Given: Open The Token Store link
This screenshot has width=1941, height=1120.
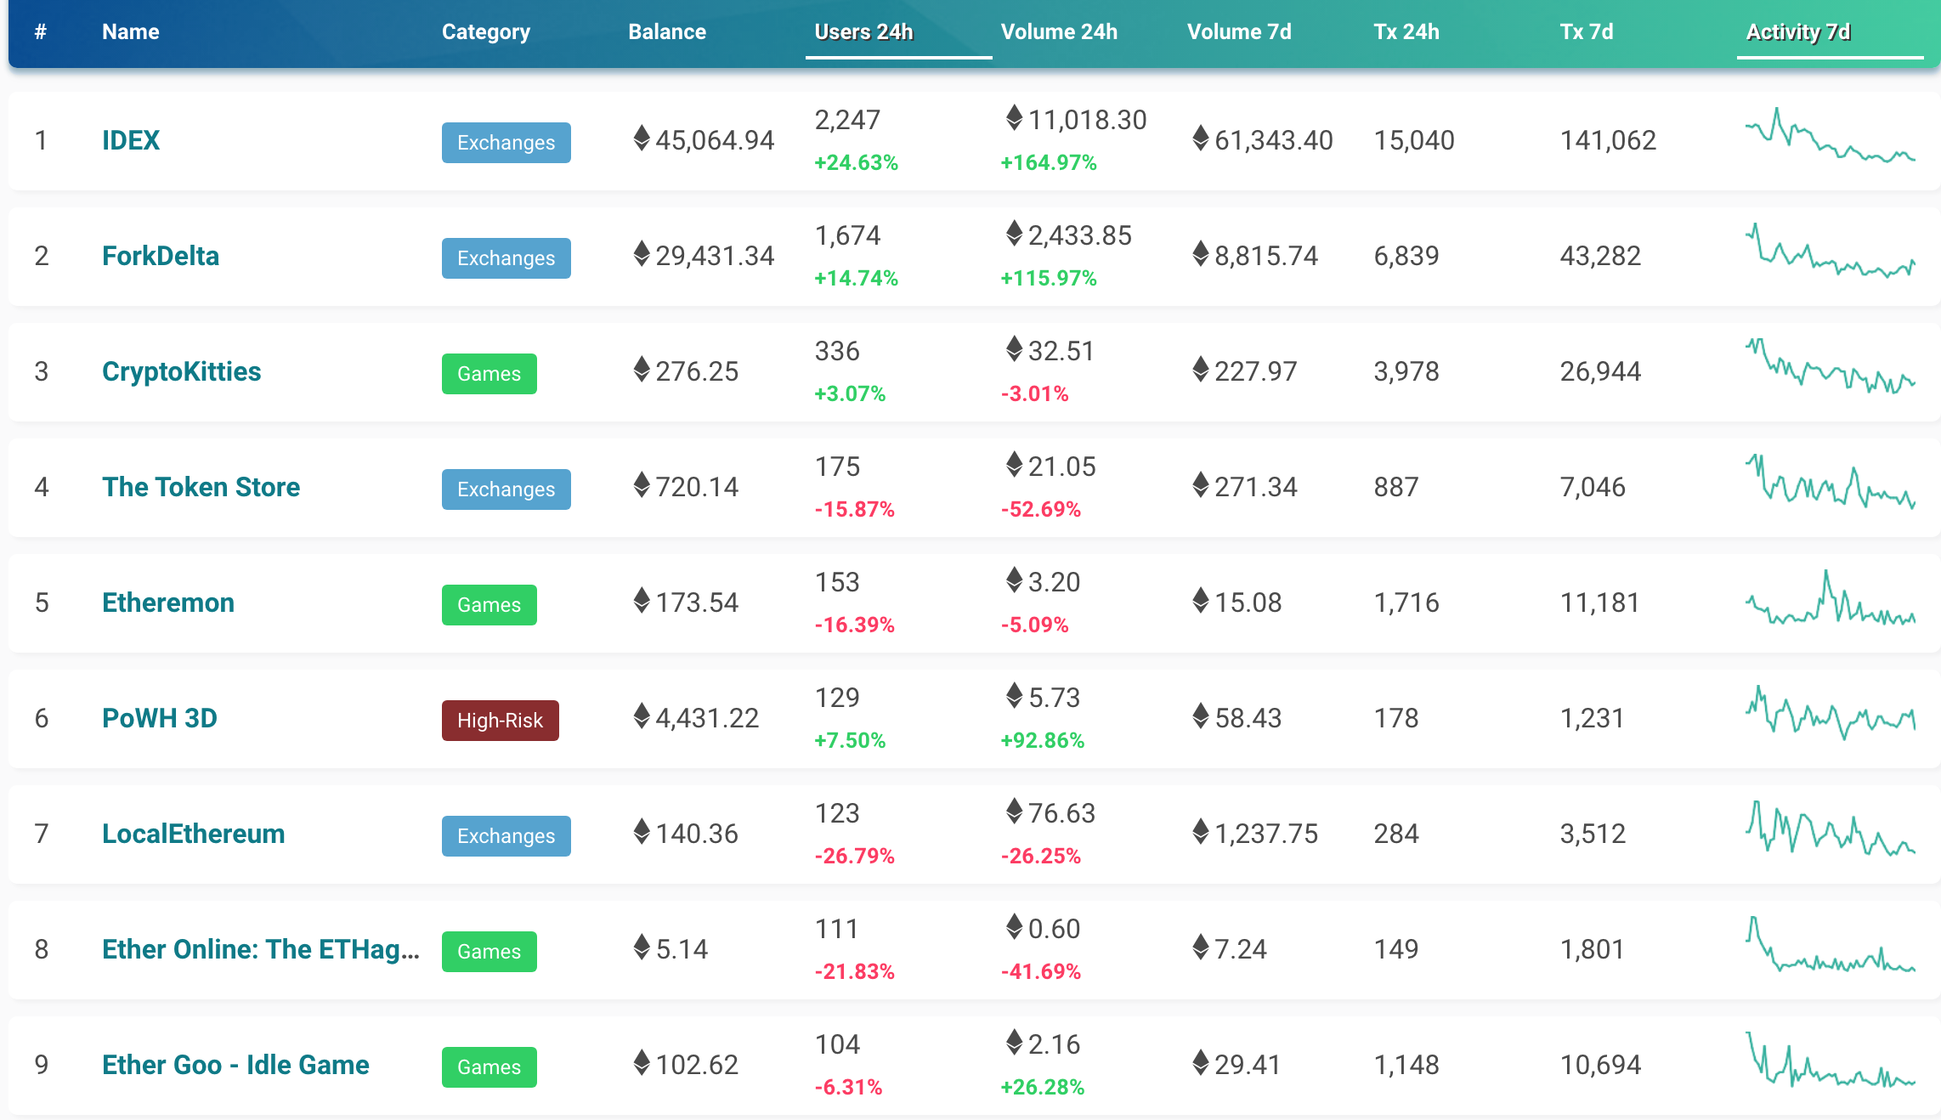Looking at the screenshot, I should click(x=201, y=487).
